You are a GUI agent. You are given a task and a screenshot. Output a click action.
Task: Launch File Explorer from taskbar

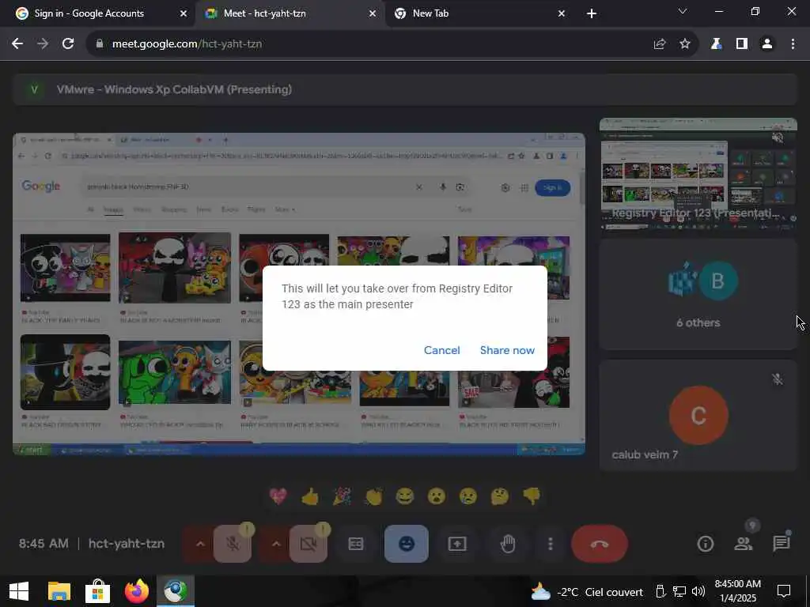coord(59,591)
